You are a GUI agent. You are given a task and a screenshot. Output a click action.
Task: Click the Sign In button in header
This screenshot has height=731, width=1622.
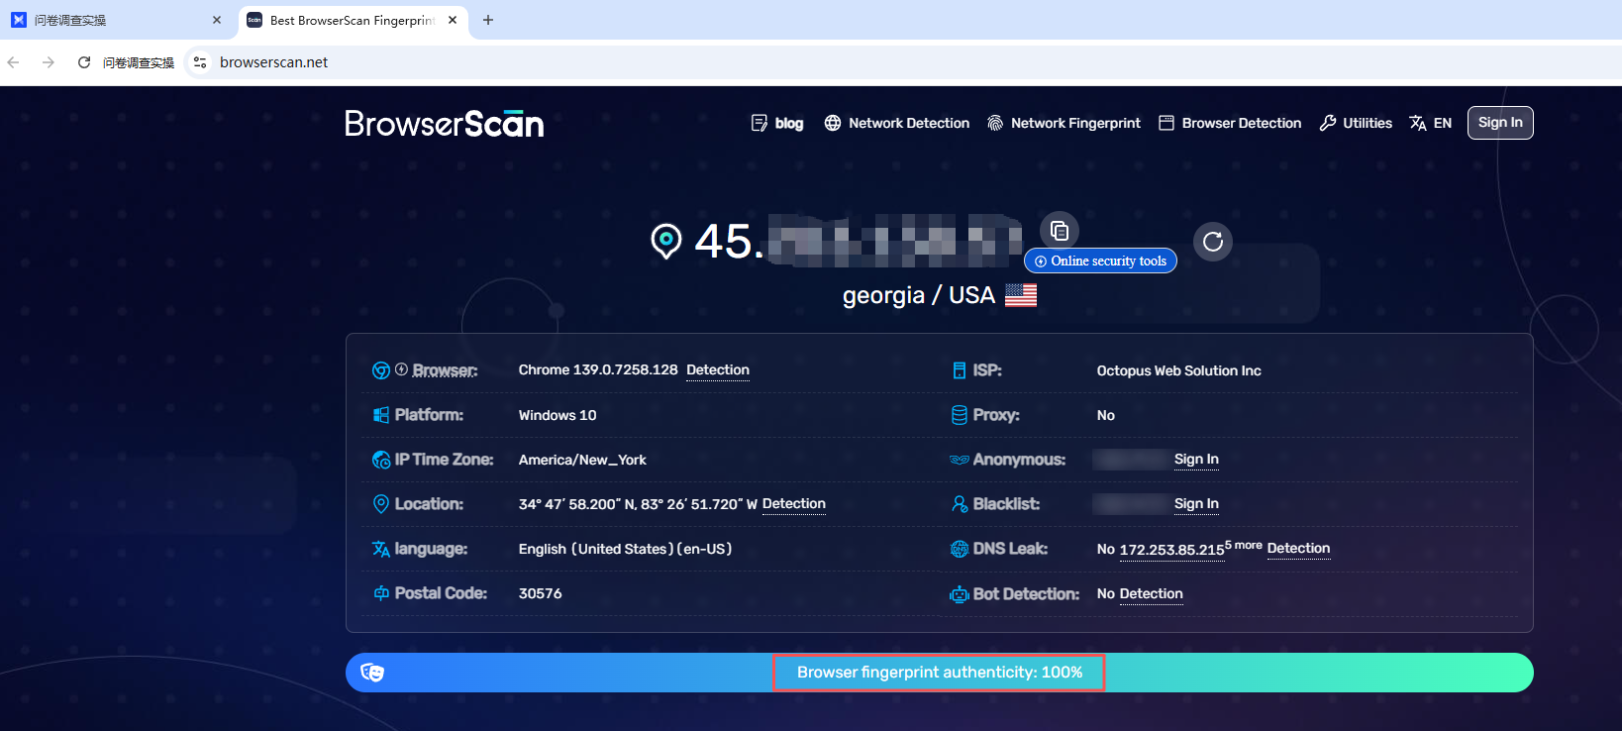(1499, 123)
